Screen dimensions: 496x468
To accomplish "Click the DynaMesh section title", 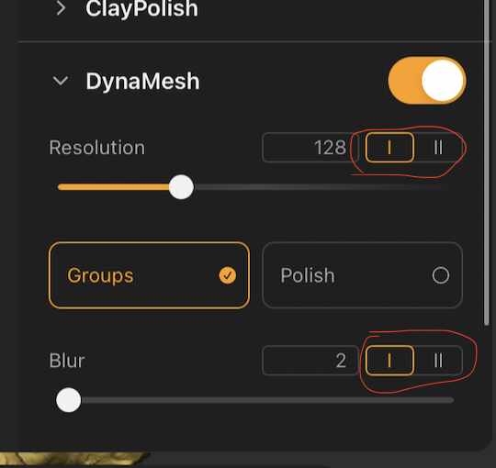I will pyautogui.click(x=142, y=82).
